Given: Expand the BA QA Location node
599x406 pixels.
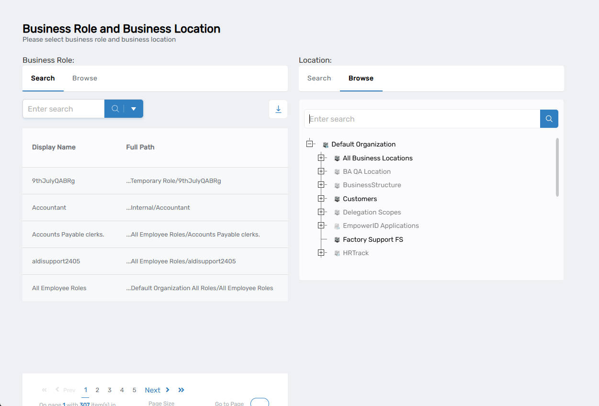Looking at the screenshot, I should (321, 170).
